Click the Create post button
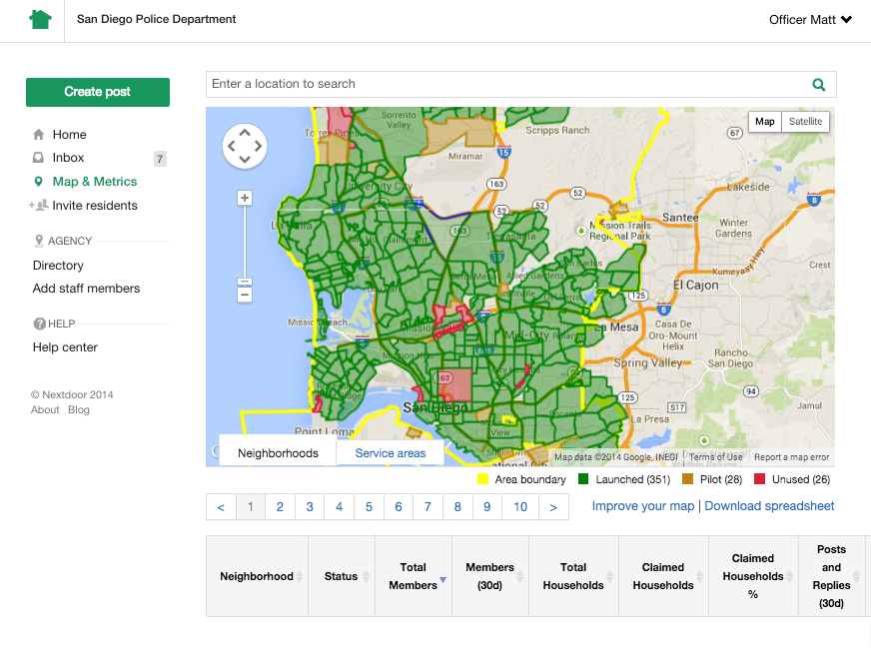Viewport: 871px width, 650px height. pos(98,92)
